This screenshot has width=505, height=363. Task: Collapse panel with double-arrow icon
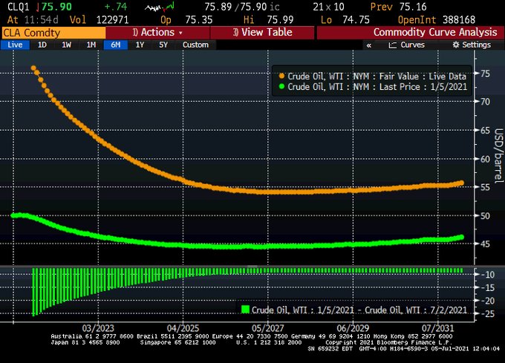(x=368, y=45)
